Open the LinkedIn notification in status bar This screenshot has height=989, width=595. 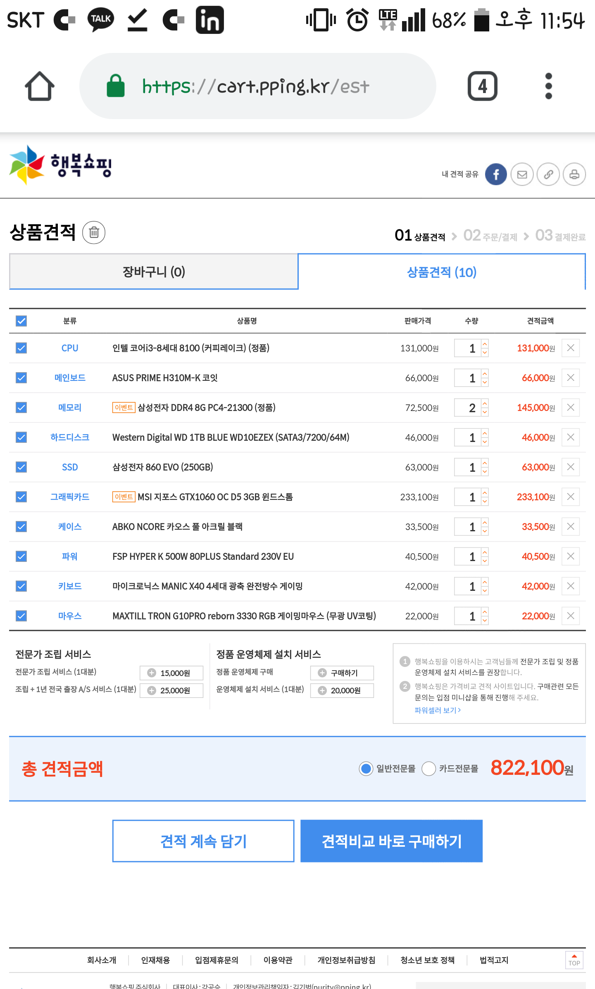pyautogui.click(x=209, y=19)
